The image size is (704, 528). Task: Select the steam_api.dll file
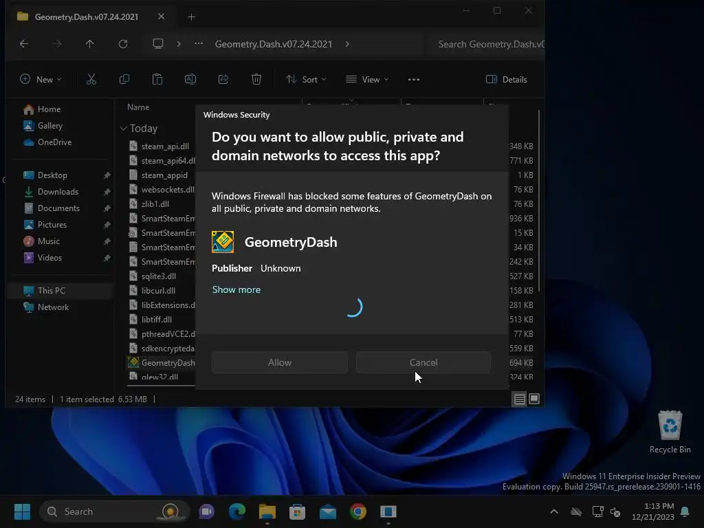(165, 146)
